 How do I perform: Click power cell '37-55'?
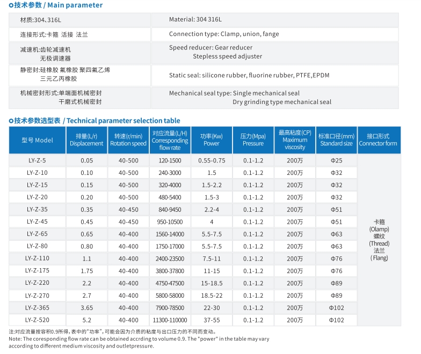tap(212, 320)
